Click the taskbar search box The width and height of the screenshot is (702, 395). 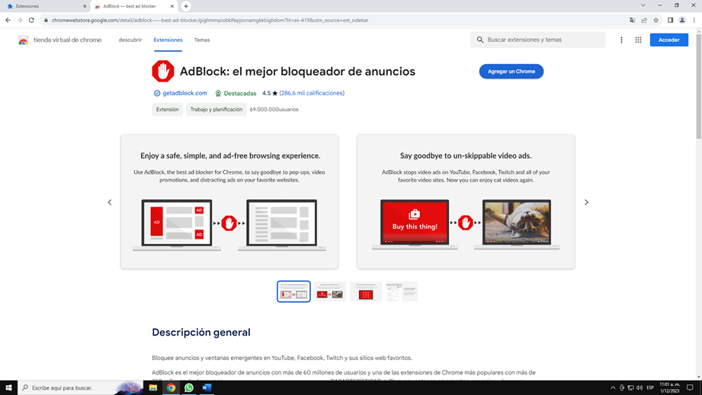[x=81, y=388]
